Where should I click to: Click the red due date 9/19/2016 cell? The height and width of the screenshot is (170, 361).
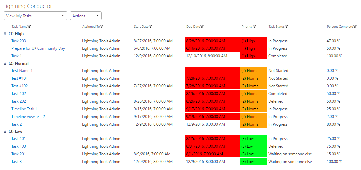point(212,116)
